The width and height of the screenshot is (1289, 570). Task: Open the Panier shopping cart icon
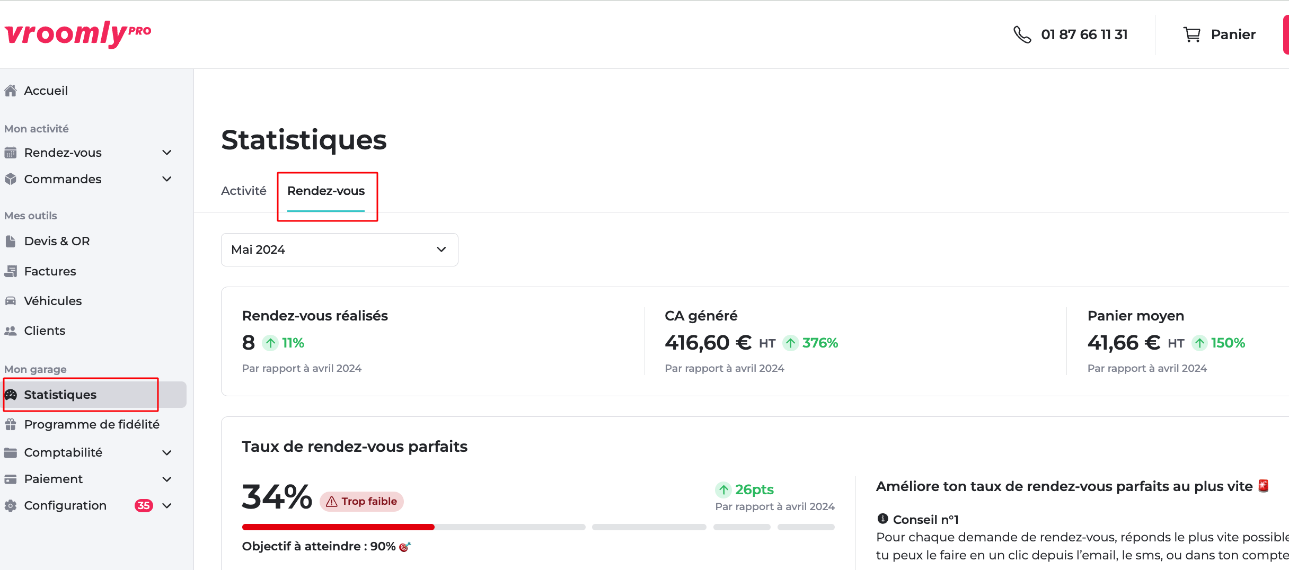[1192, 34]
